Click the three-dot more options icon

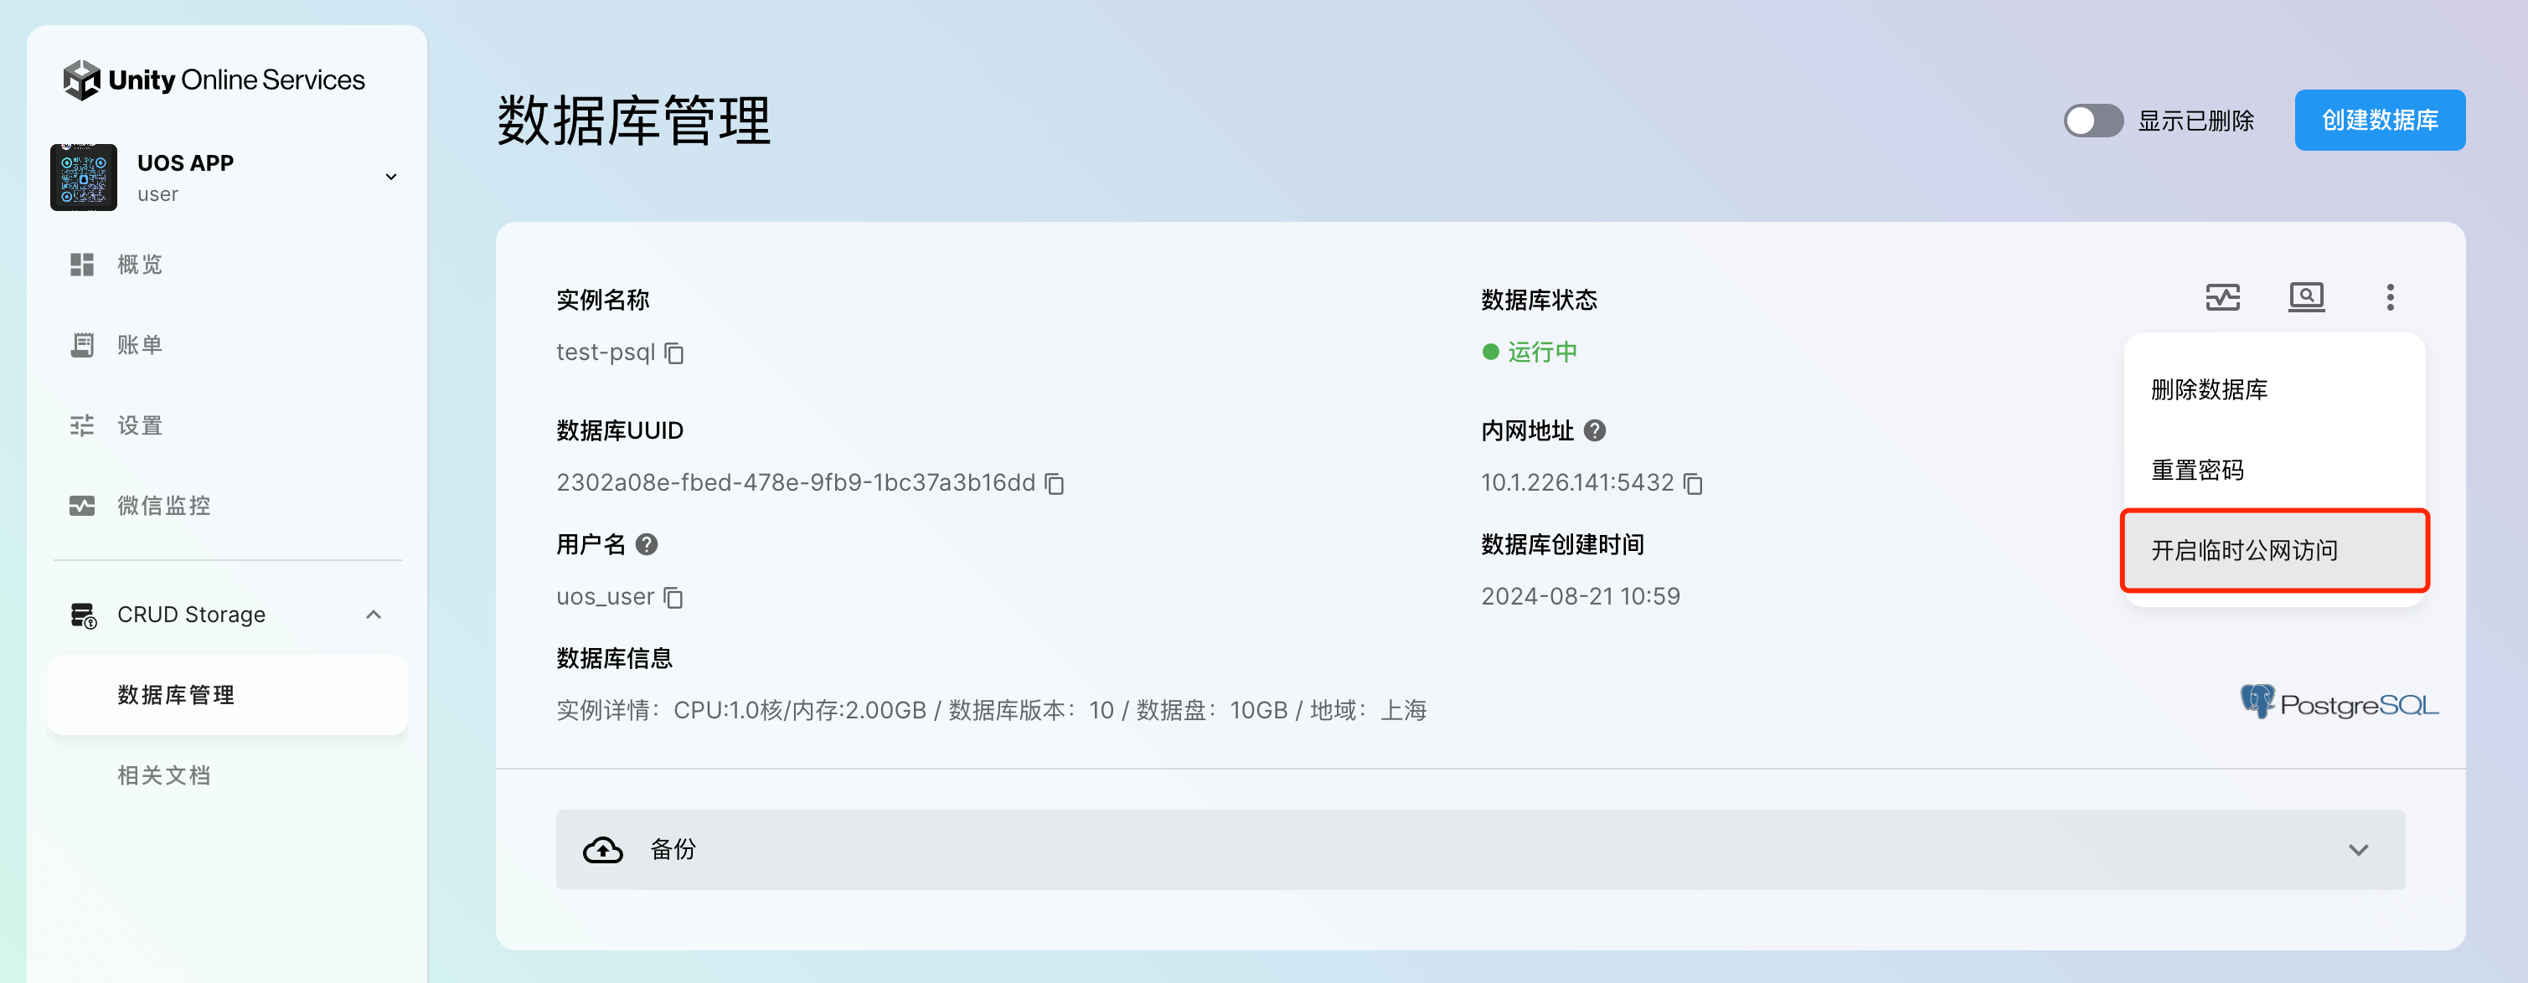pyautogui.click(x=2389, y=297)
